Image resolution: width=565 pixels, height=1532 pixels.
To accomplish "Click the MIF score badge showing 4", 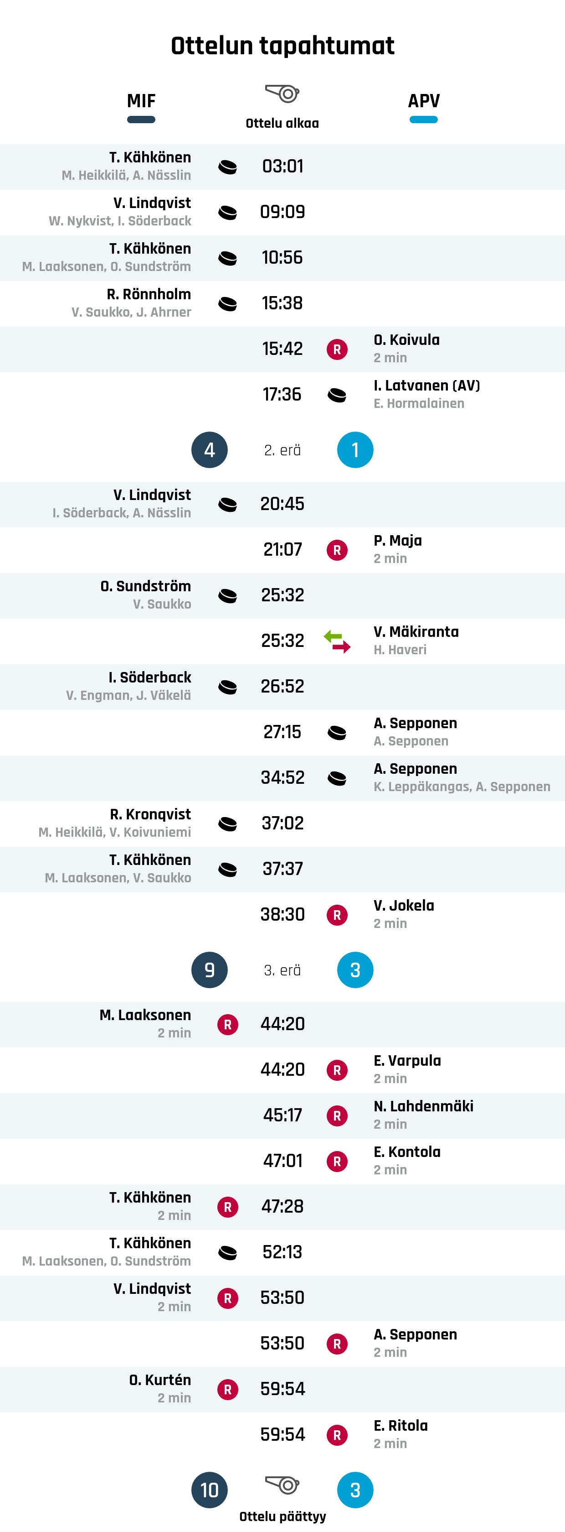I will (x=210, y=450).
